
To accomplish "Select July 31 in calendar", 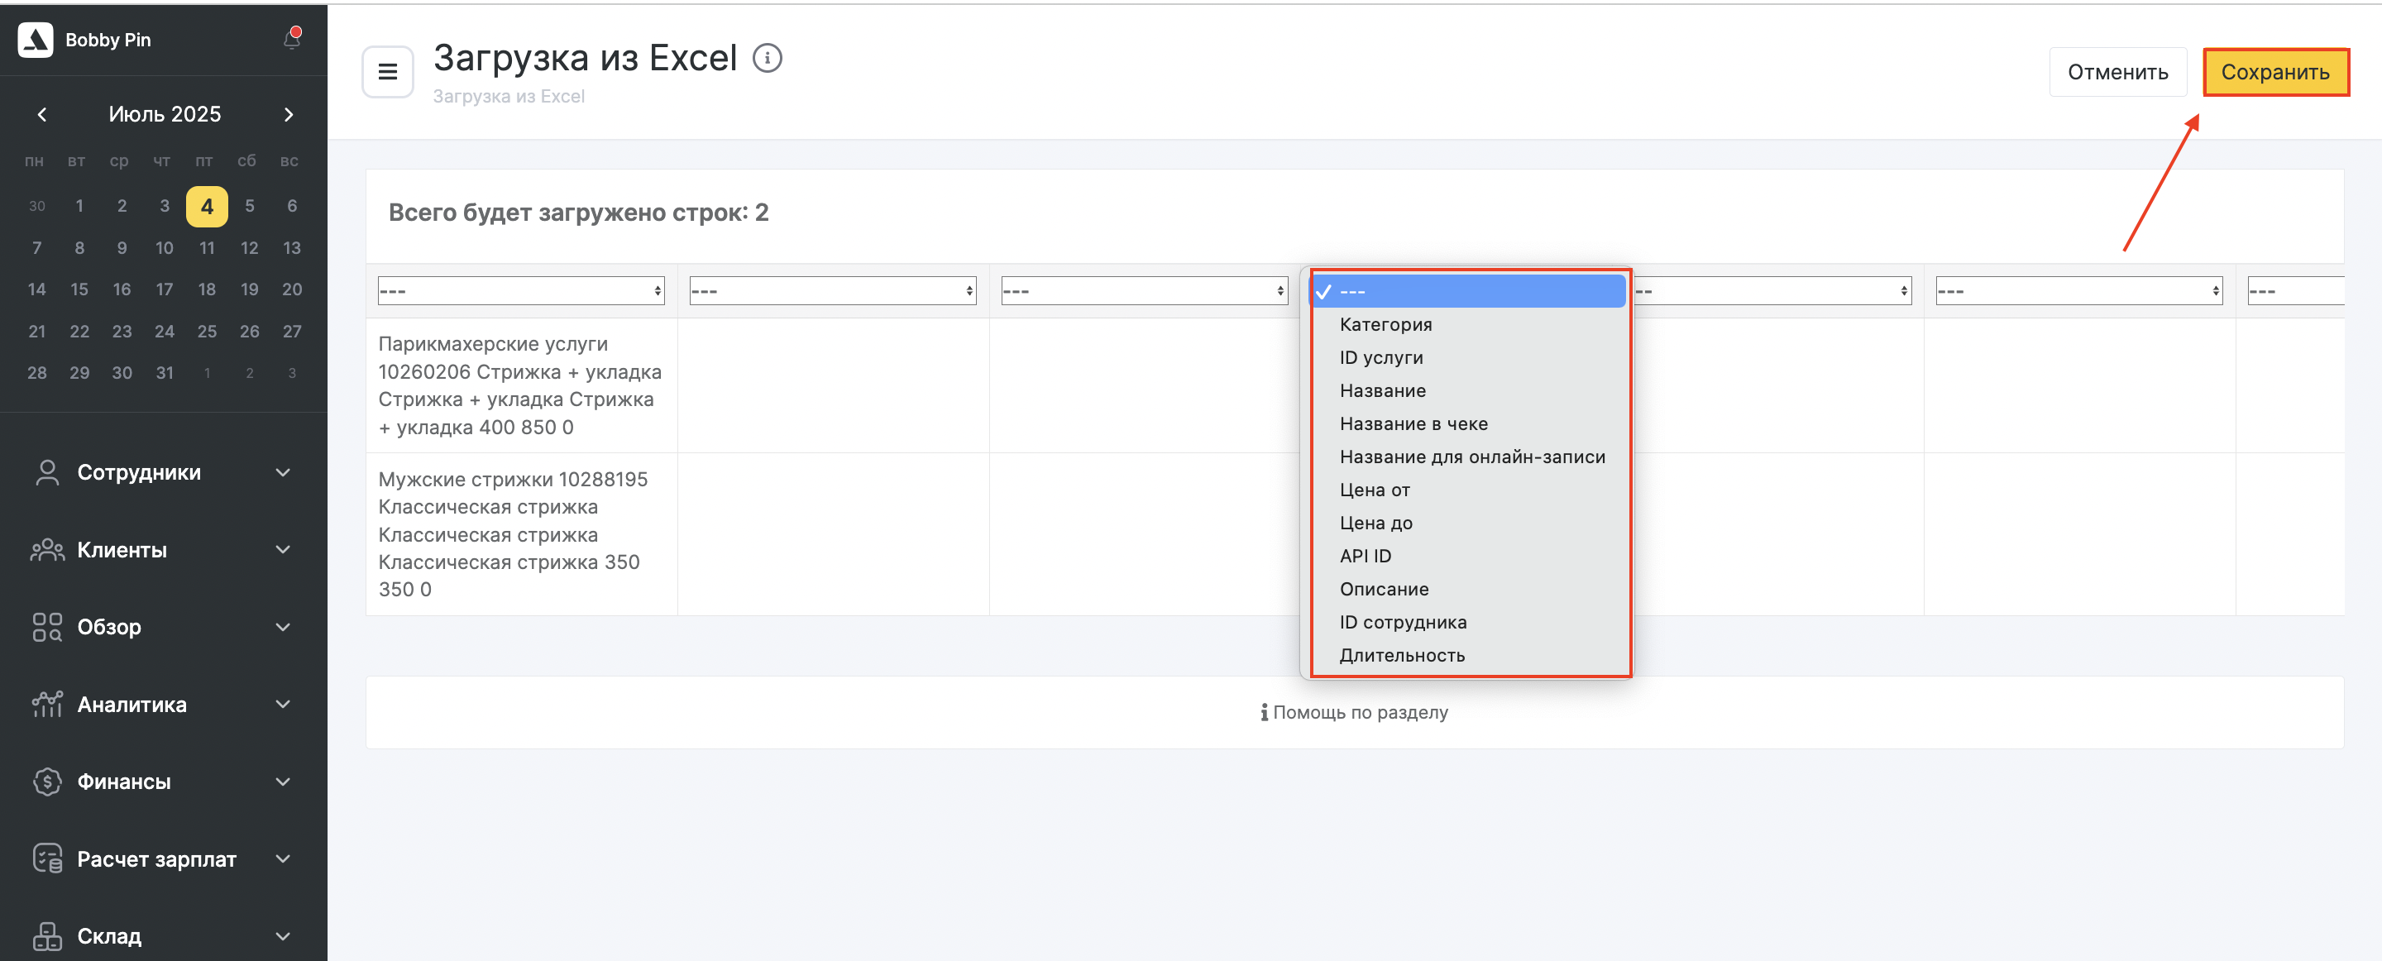I will [165, 373].
